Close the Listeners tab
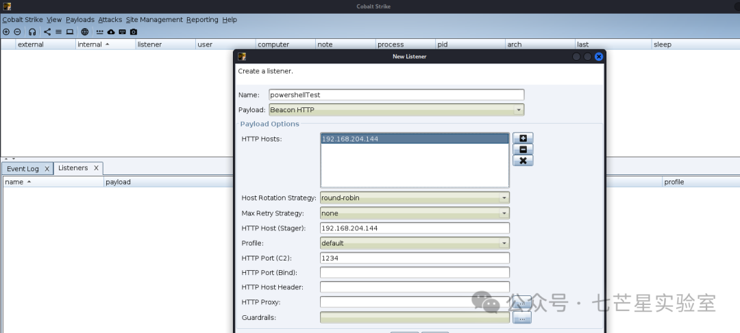 click(96, 168)
